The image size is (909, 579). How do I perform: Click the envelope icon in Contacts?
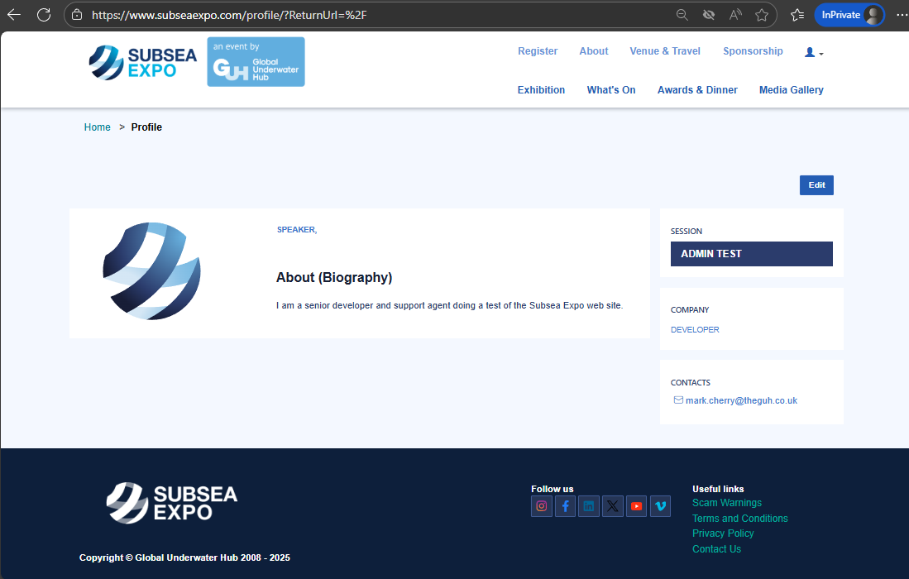(x=678, y=400)
